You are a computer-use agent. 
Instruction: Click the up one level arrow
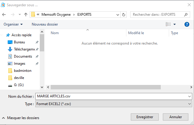pos(26,15)
